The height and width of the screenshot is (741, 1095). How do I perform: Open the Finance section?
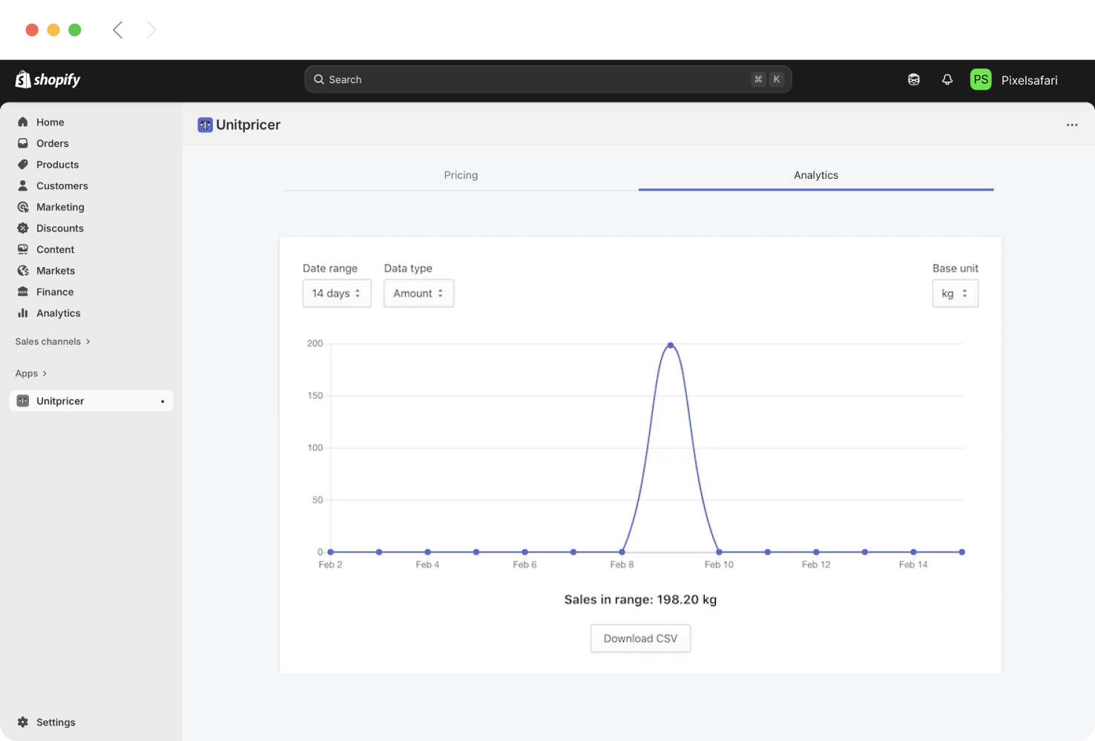(x=53, y=292)
